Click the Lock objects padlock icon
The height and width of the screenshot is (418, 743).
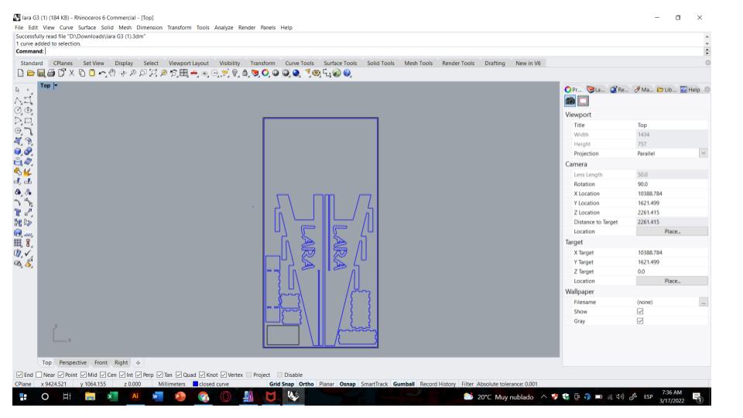[x=245, y=73]
